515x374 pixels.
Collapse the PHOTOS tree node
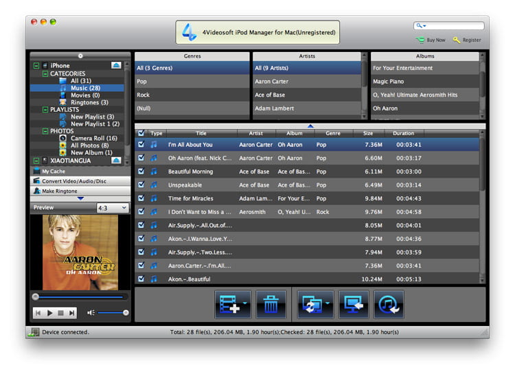[x=45, y=131]
